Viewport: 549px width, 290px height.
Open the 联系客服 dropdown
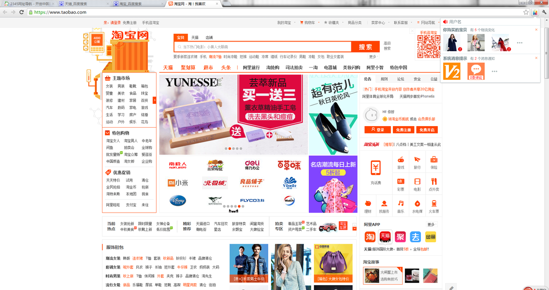pos(402,22)
